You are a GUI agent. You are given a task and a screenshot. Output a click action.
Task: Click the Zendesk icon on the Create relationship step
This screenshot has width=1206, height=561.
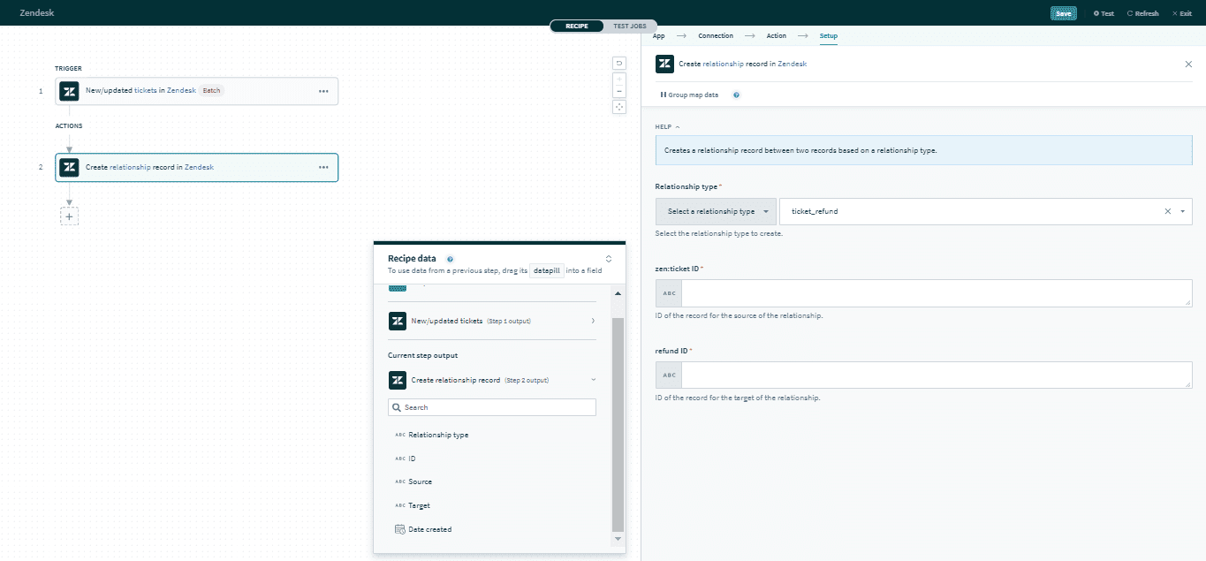69,167
